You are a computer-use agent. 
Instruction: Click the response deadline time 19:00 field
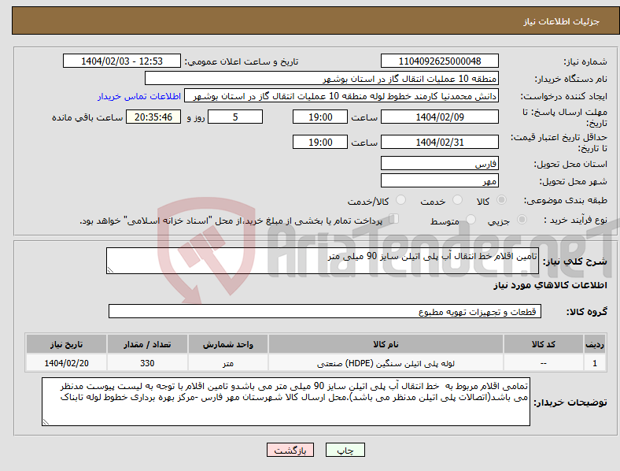pyautogui.click(x=320, y=117)
